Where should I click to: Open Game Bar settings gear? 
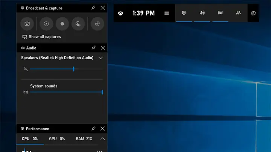(x=253, y=13)
